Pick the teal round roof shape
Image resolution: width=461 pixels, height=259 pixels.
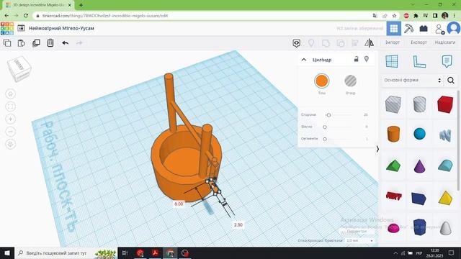445,165
